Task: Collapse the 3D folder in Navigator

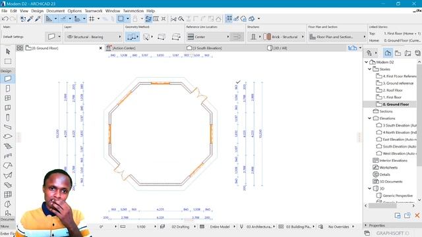Action: [369, 189]
